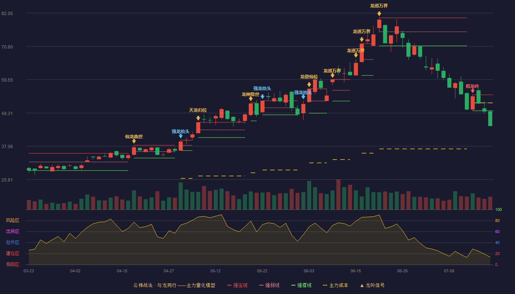Click the blue arrow under 强龙抬头 following 仙龙临世

coord(181,136)
